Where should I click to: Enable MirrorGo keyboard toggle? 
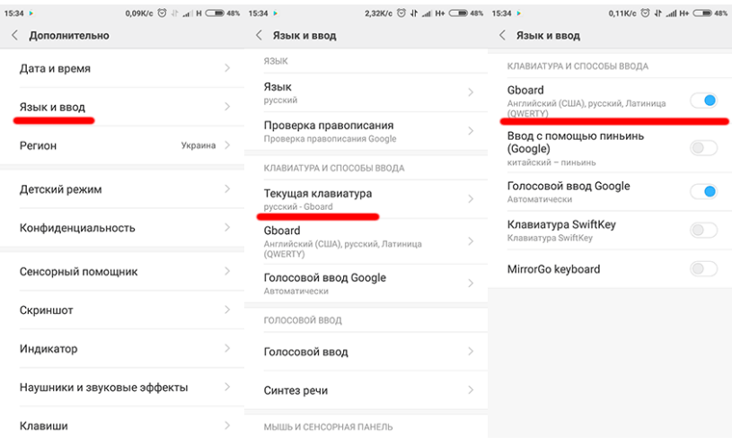tap(703, 269)
